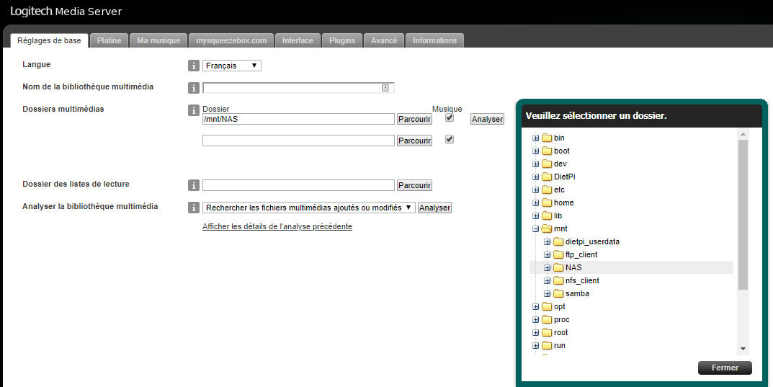Expand the home folder node
The width and height of the screenshot is (773, 387).
tap(535, 203)
